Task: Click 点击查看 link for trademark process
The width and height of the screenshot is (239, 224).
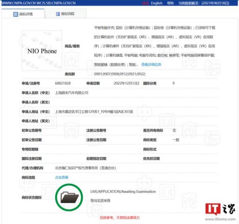Action: pyautogui.click(x=61, y=177)
